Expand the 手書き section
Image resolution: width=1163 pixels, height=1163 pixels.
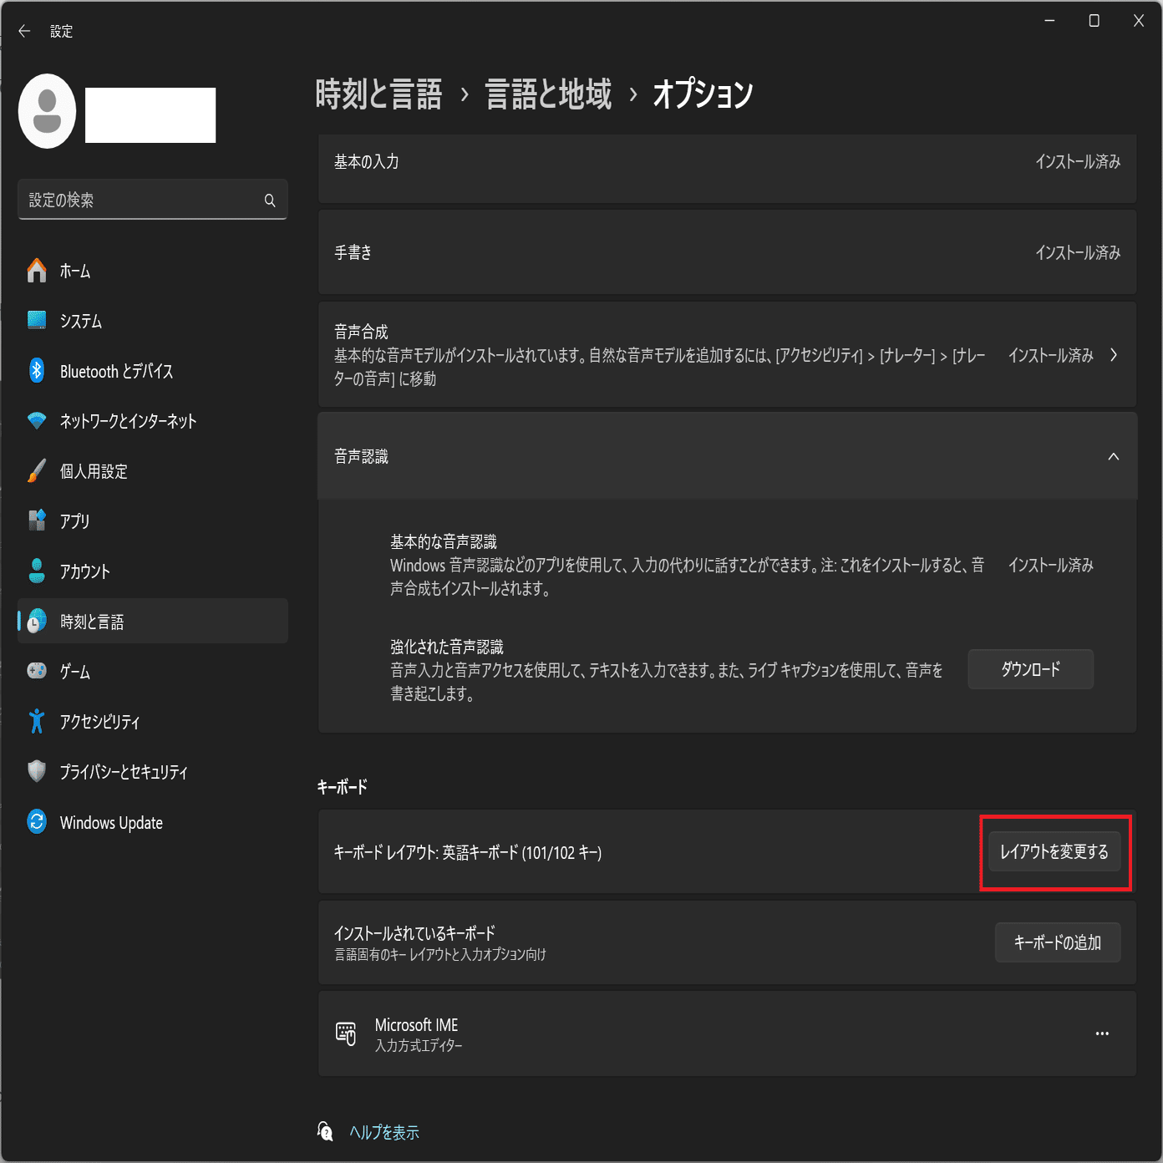click(727, 252)
